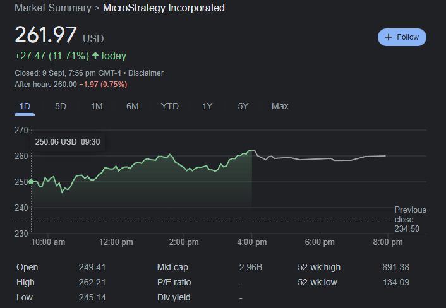Open the Disclaimer link

pos(146,73)
